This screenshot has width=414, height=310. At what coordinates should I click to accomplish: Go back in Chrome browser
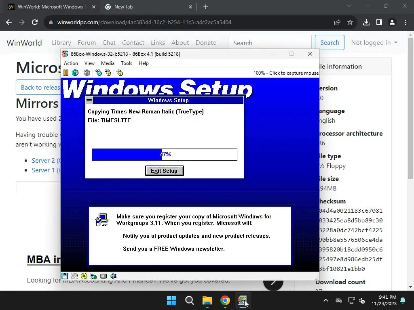tap(9, 23)
